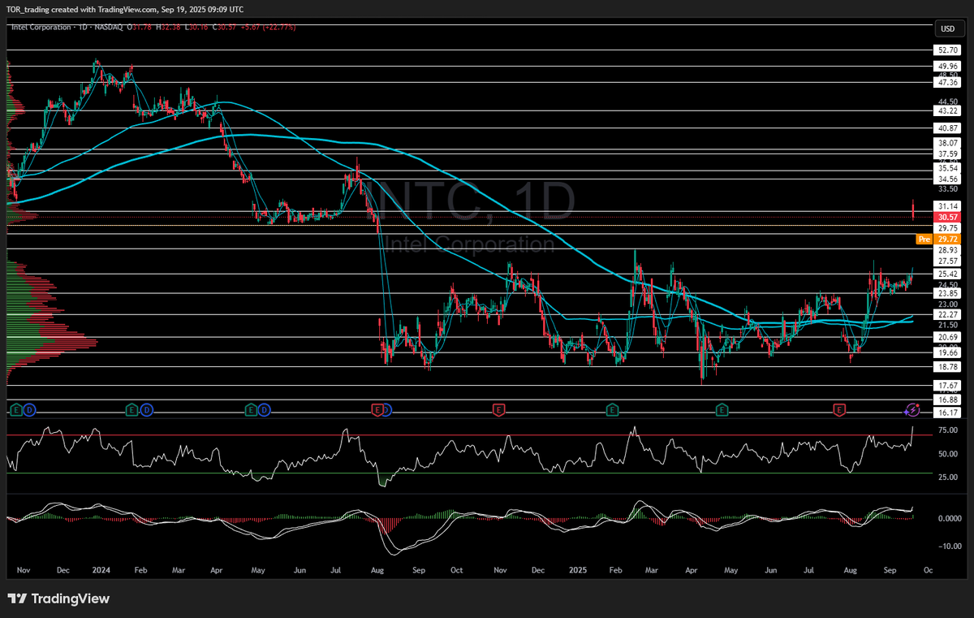
Task: Click the 38.07 price level label
Action: (x=948, y=142)
